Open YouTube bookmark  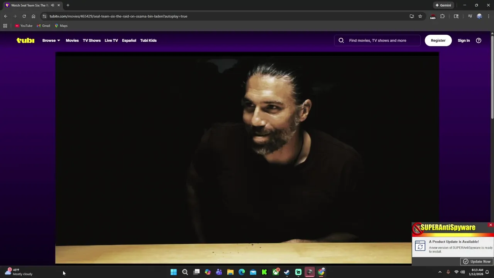tap(24, 26)
